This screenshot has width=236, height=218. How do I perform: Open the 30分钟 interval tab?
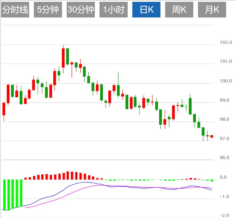point(81,10)
